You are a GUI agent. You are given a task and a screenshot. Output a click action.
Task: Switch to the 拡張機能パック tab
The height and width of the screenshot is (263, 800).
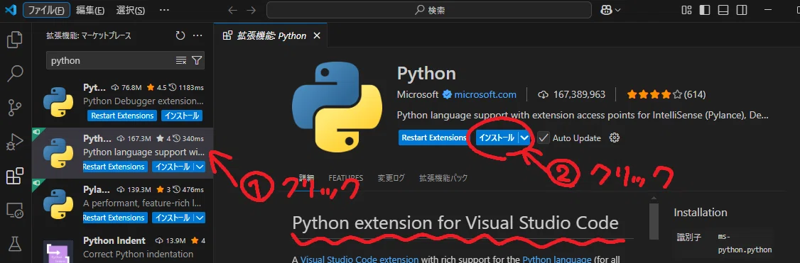pyautogui.click(x=443, y=178)
